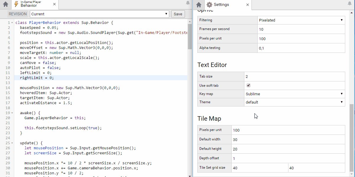Place cursor on activateDistance = 1.5 line
Viewport: 355px width, 177px height.
[46, 103]
